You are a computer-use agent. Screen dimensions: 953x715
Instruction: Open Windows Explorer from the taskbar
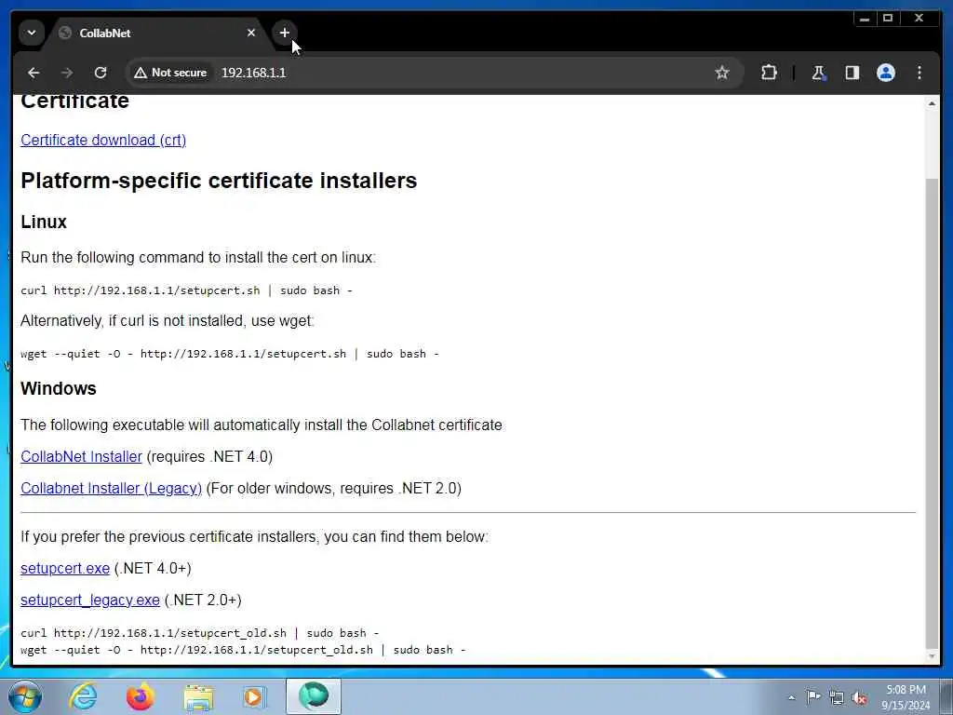198,696
